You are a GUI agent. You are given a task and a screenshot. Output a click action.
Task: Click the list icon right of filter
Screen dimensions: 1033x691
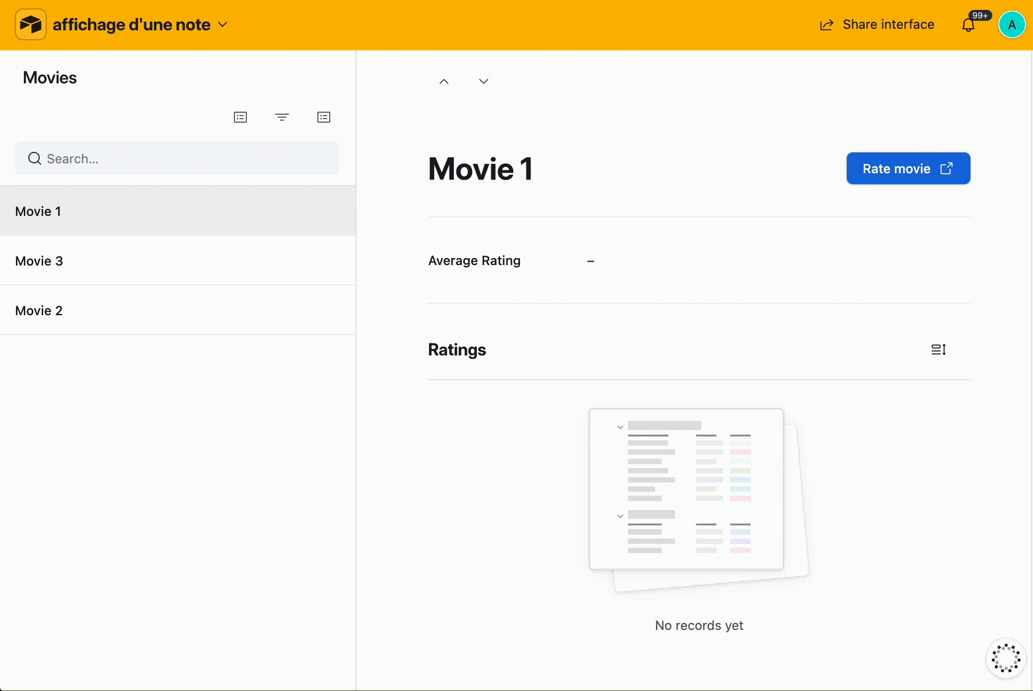click(324, 117)
